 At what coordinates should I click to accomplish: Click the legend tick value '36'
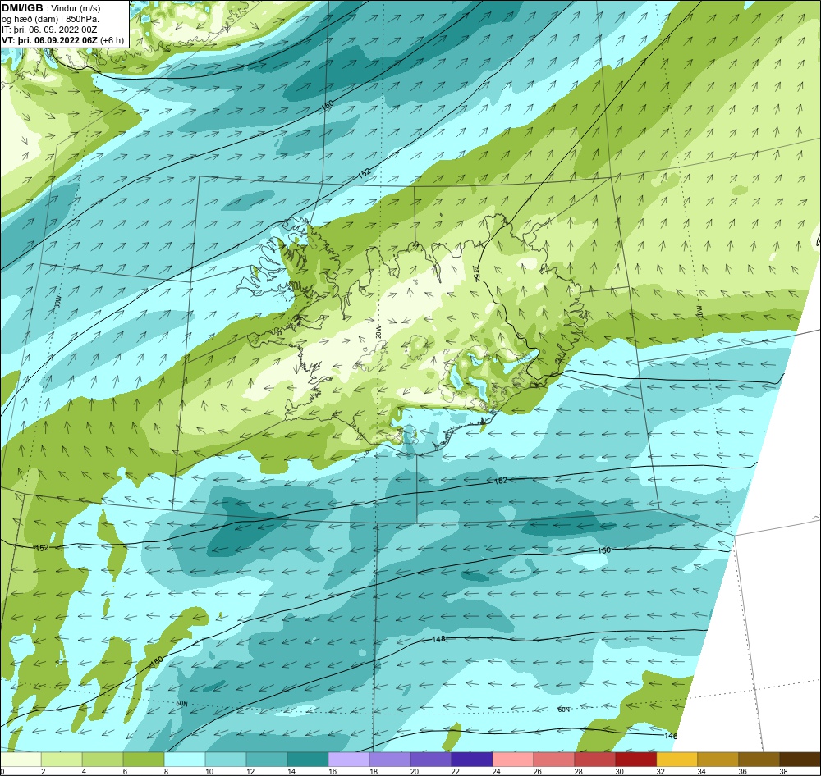click(742, 771)
